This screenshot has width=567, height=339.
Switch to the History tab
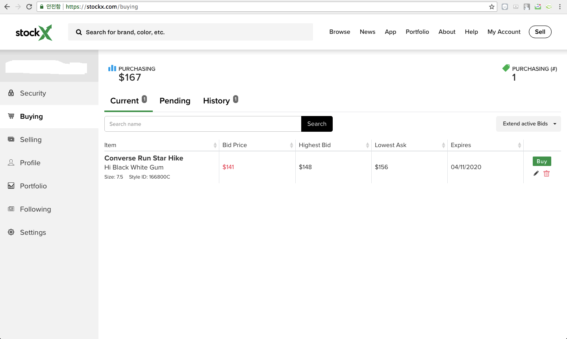[x=220, y=101]
